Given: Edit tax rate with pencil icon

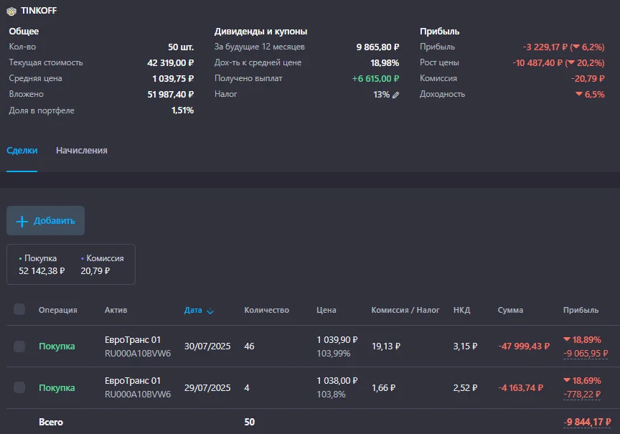Looking at the screenshot, I should [x=395, y=95].
